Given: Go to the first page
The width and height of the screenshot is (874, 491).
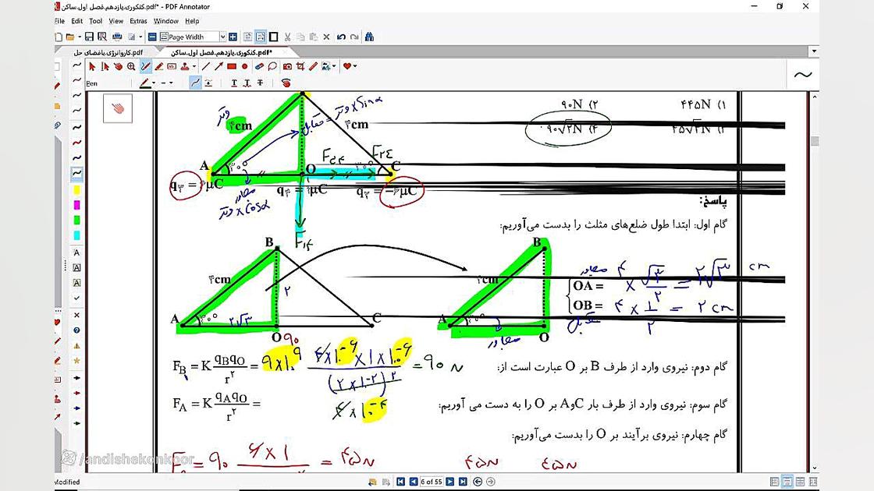Looking at the screenshot, I should pos(400,482).
